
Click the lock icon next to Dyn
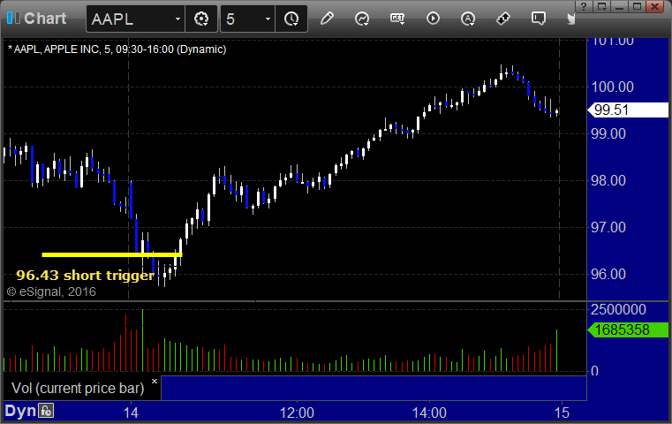(x=46, y=411)
